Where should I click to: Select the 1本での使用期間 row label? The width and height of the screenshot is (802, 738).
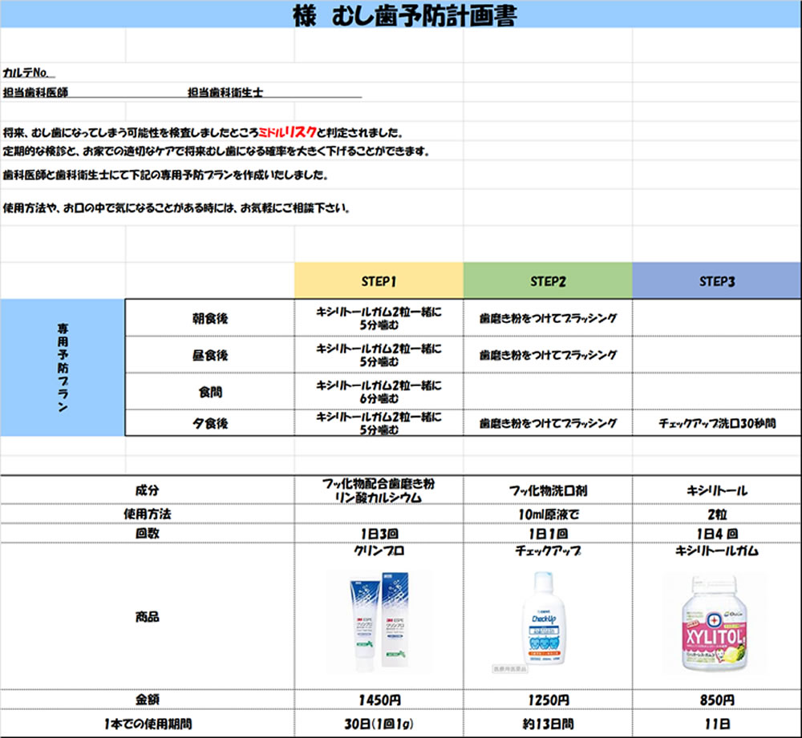click(x=148, y=724)
